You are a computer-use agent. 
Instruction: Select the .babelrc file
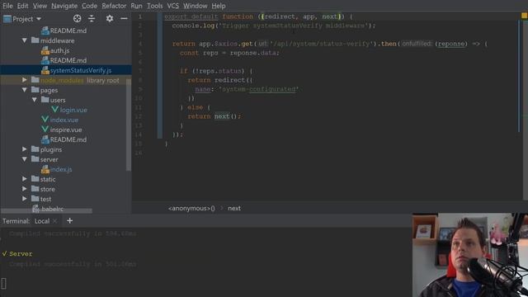coord(52,209)
